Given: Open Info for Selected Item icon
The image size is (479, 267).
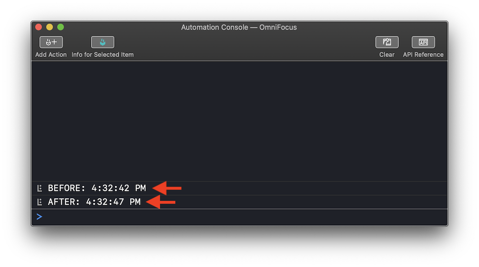Looking at the screenshot, I should (x=103, y=42).
